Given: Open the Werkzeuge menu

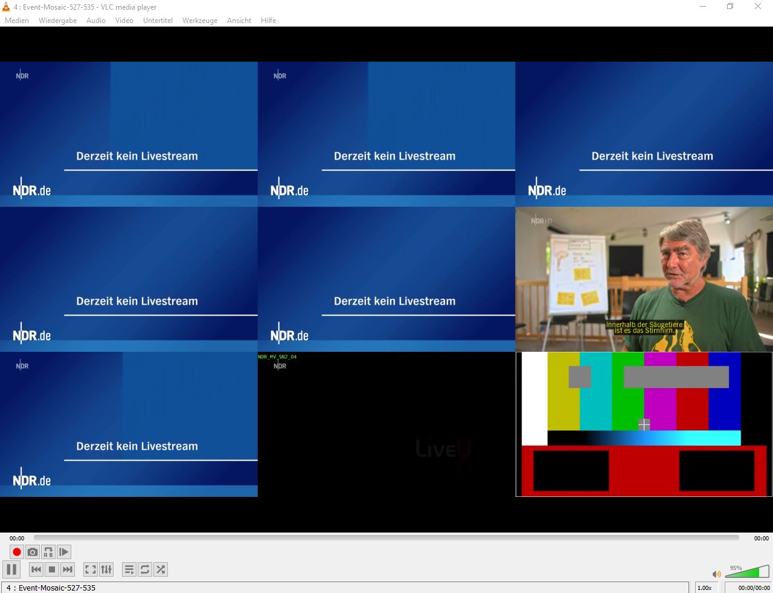Looking at the screenshot, I should (200, 21).
